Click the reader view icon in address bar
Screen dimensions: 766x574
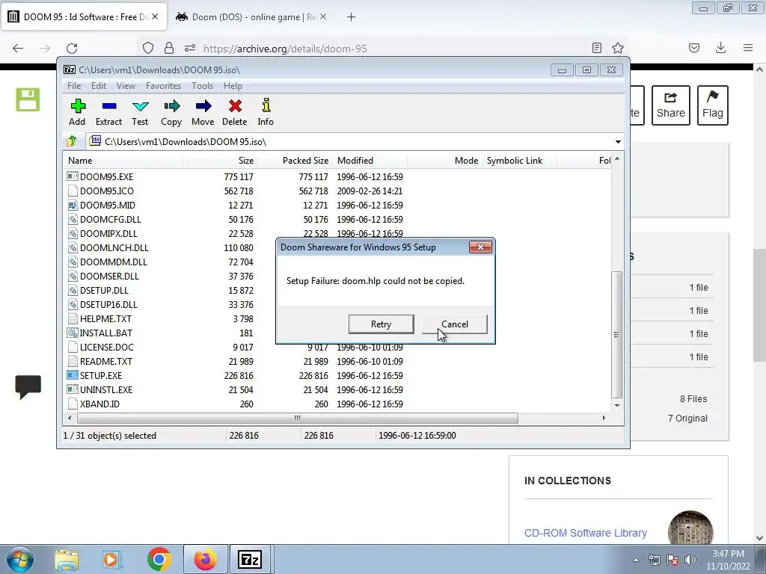coord(596,48)
